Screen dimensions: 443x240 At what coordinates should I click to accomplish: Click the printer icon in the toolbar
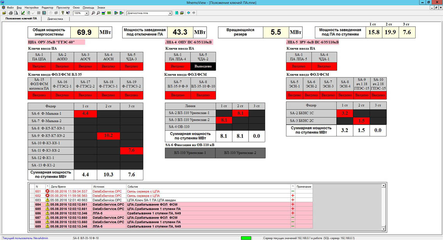11,13
